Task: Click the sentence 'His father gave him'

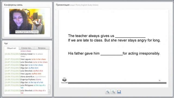Action: (x=84, y=53)
